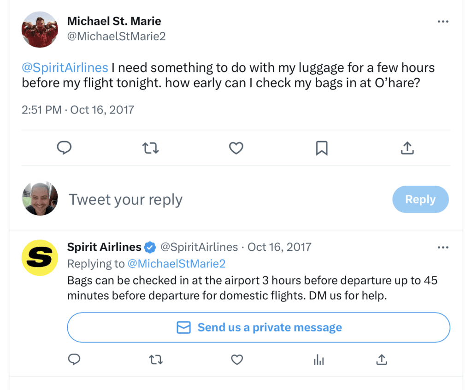The width and height of the screenshot is (472, 390).
Task: Expand Michael St. Marie's profile picture
Action: [x=40, y=29]
